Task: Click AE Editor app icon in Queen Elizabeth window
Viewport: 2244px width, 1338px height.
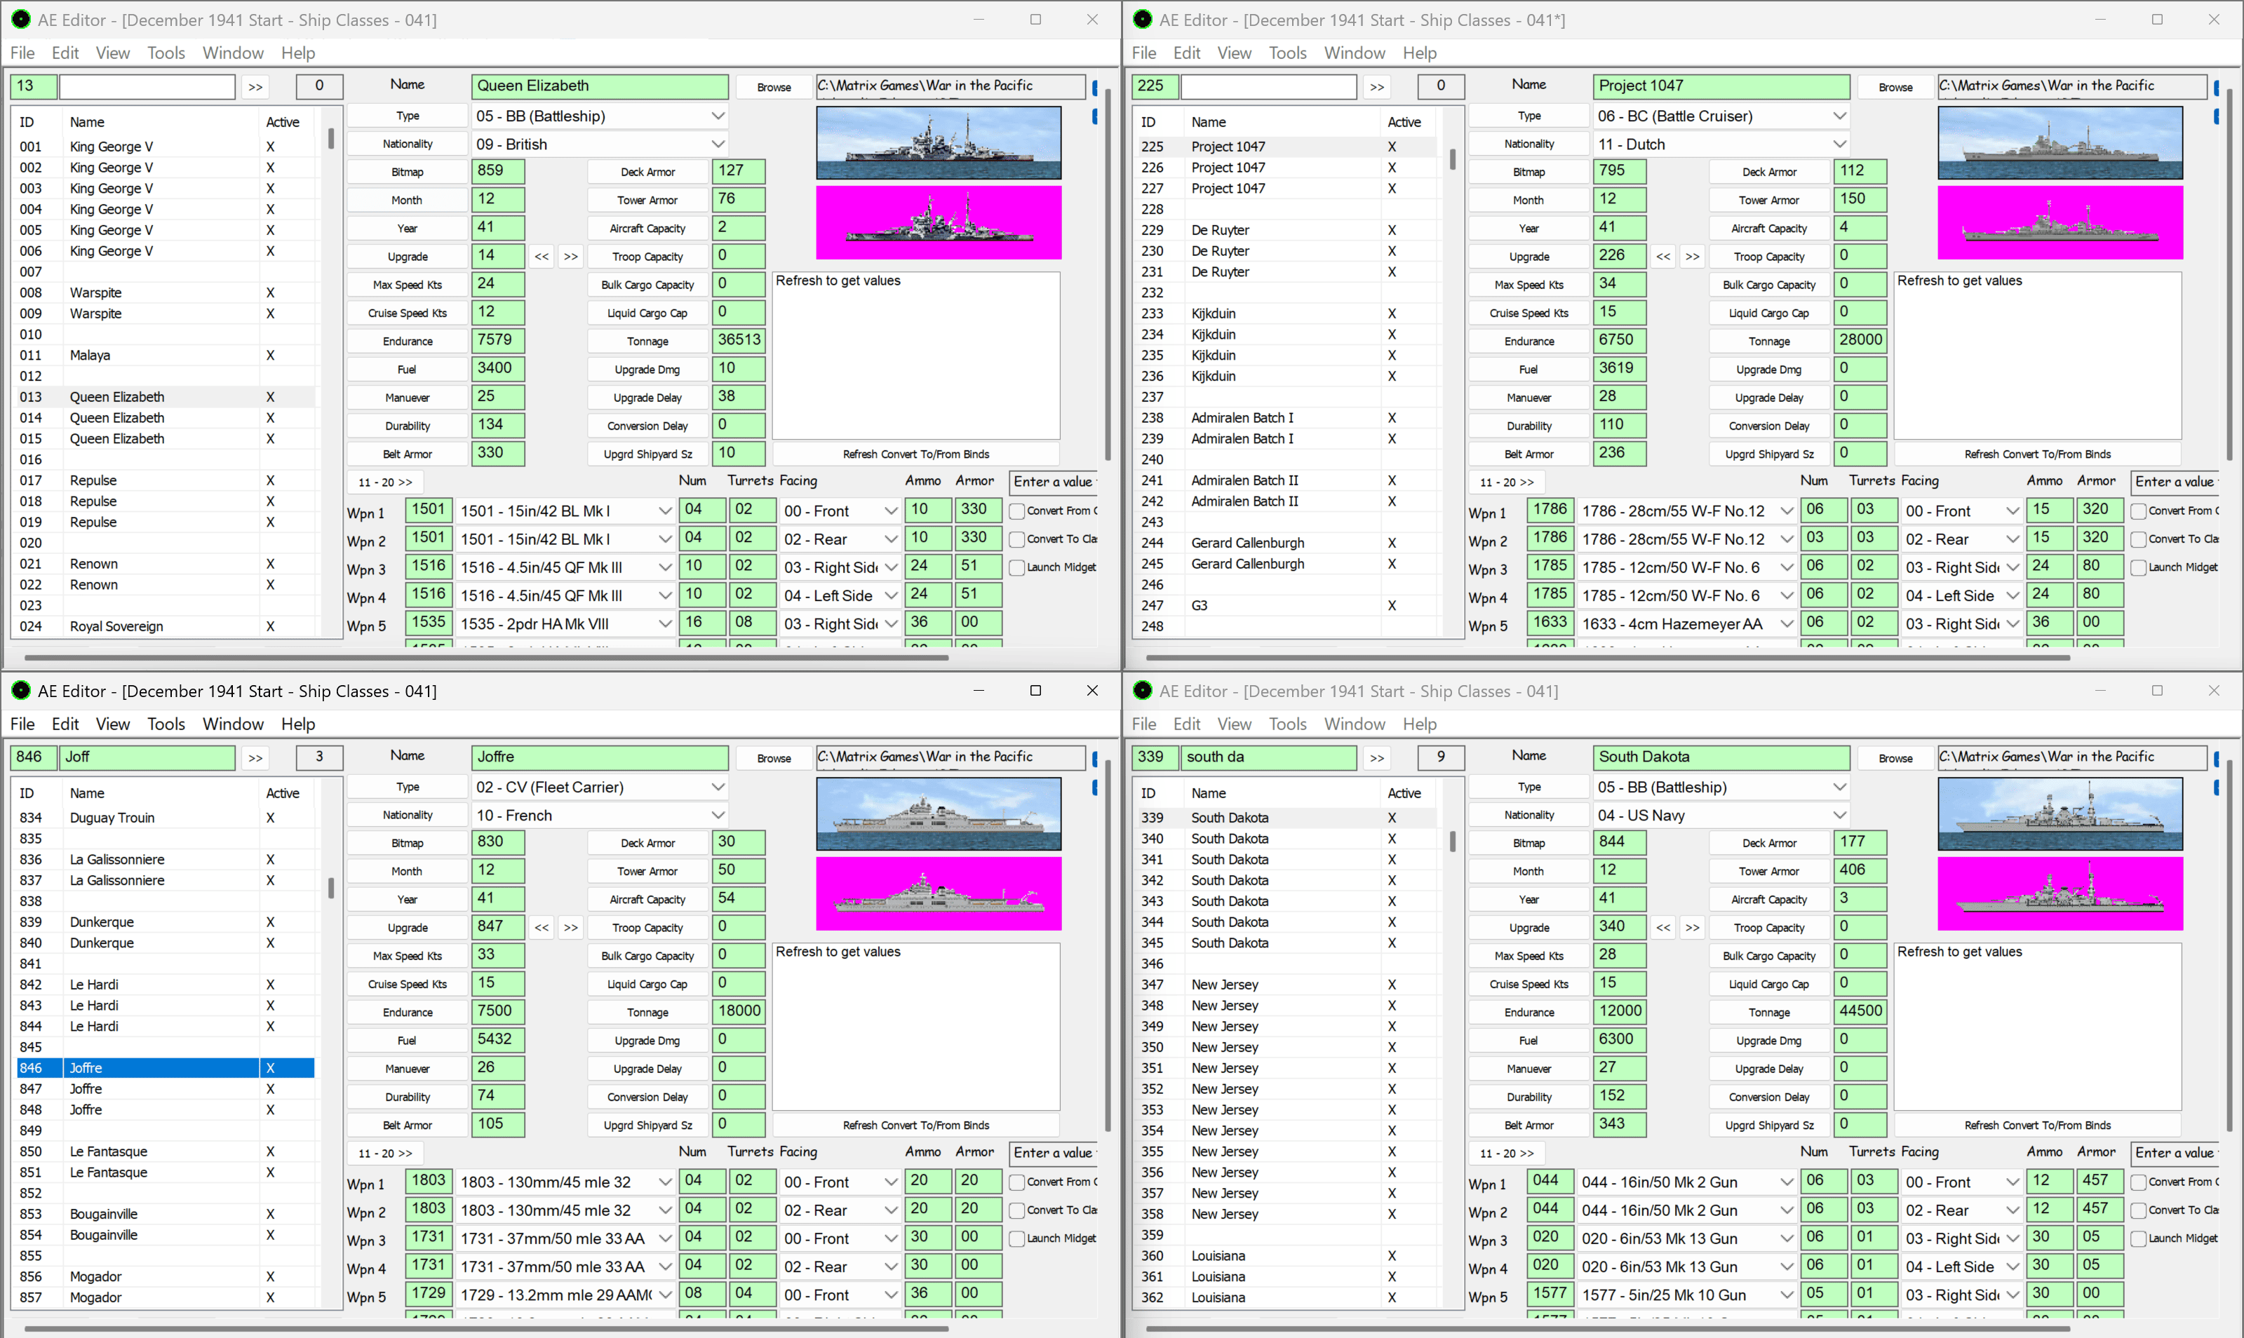Action: pyautogui.click(x=20, y=19)
